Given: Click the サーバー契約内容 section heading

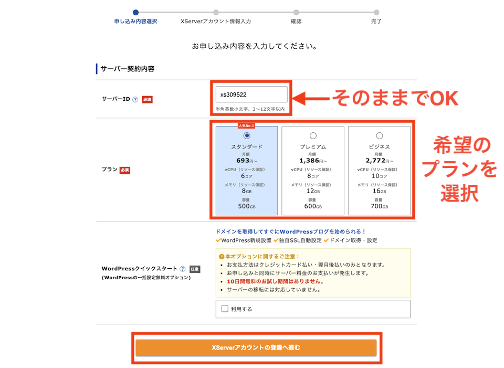Looking at the screenshot, I should click(x=127, y=69).
